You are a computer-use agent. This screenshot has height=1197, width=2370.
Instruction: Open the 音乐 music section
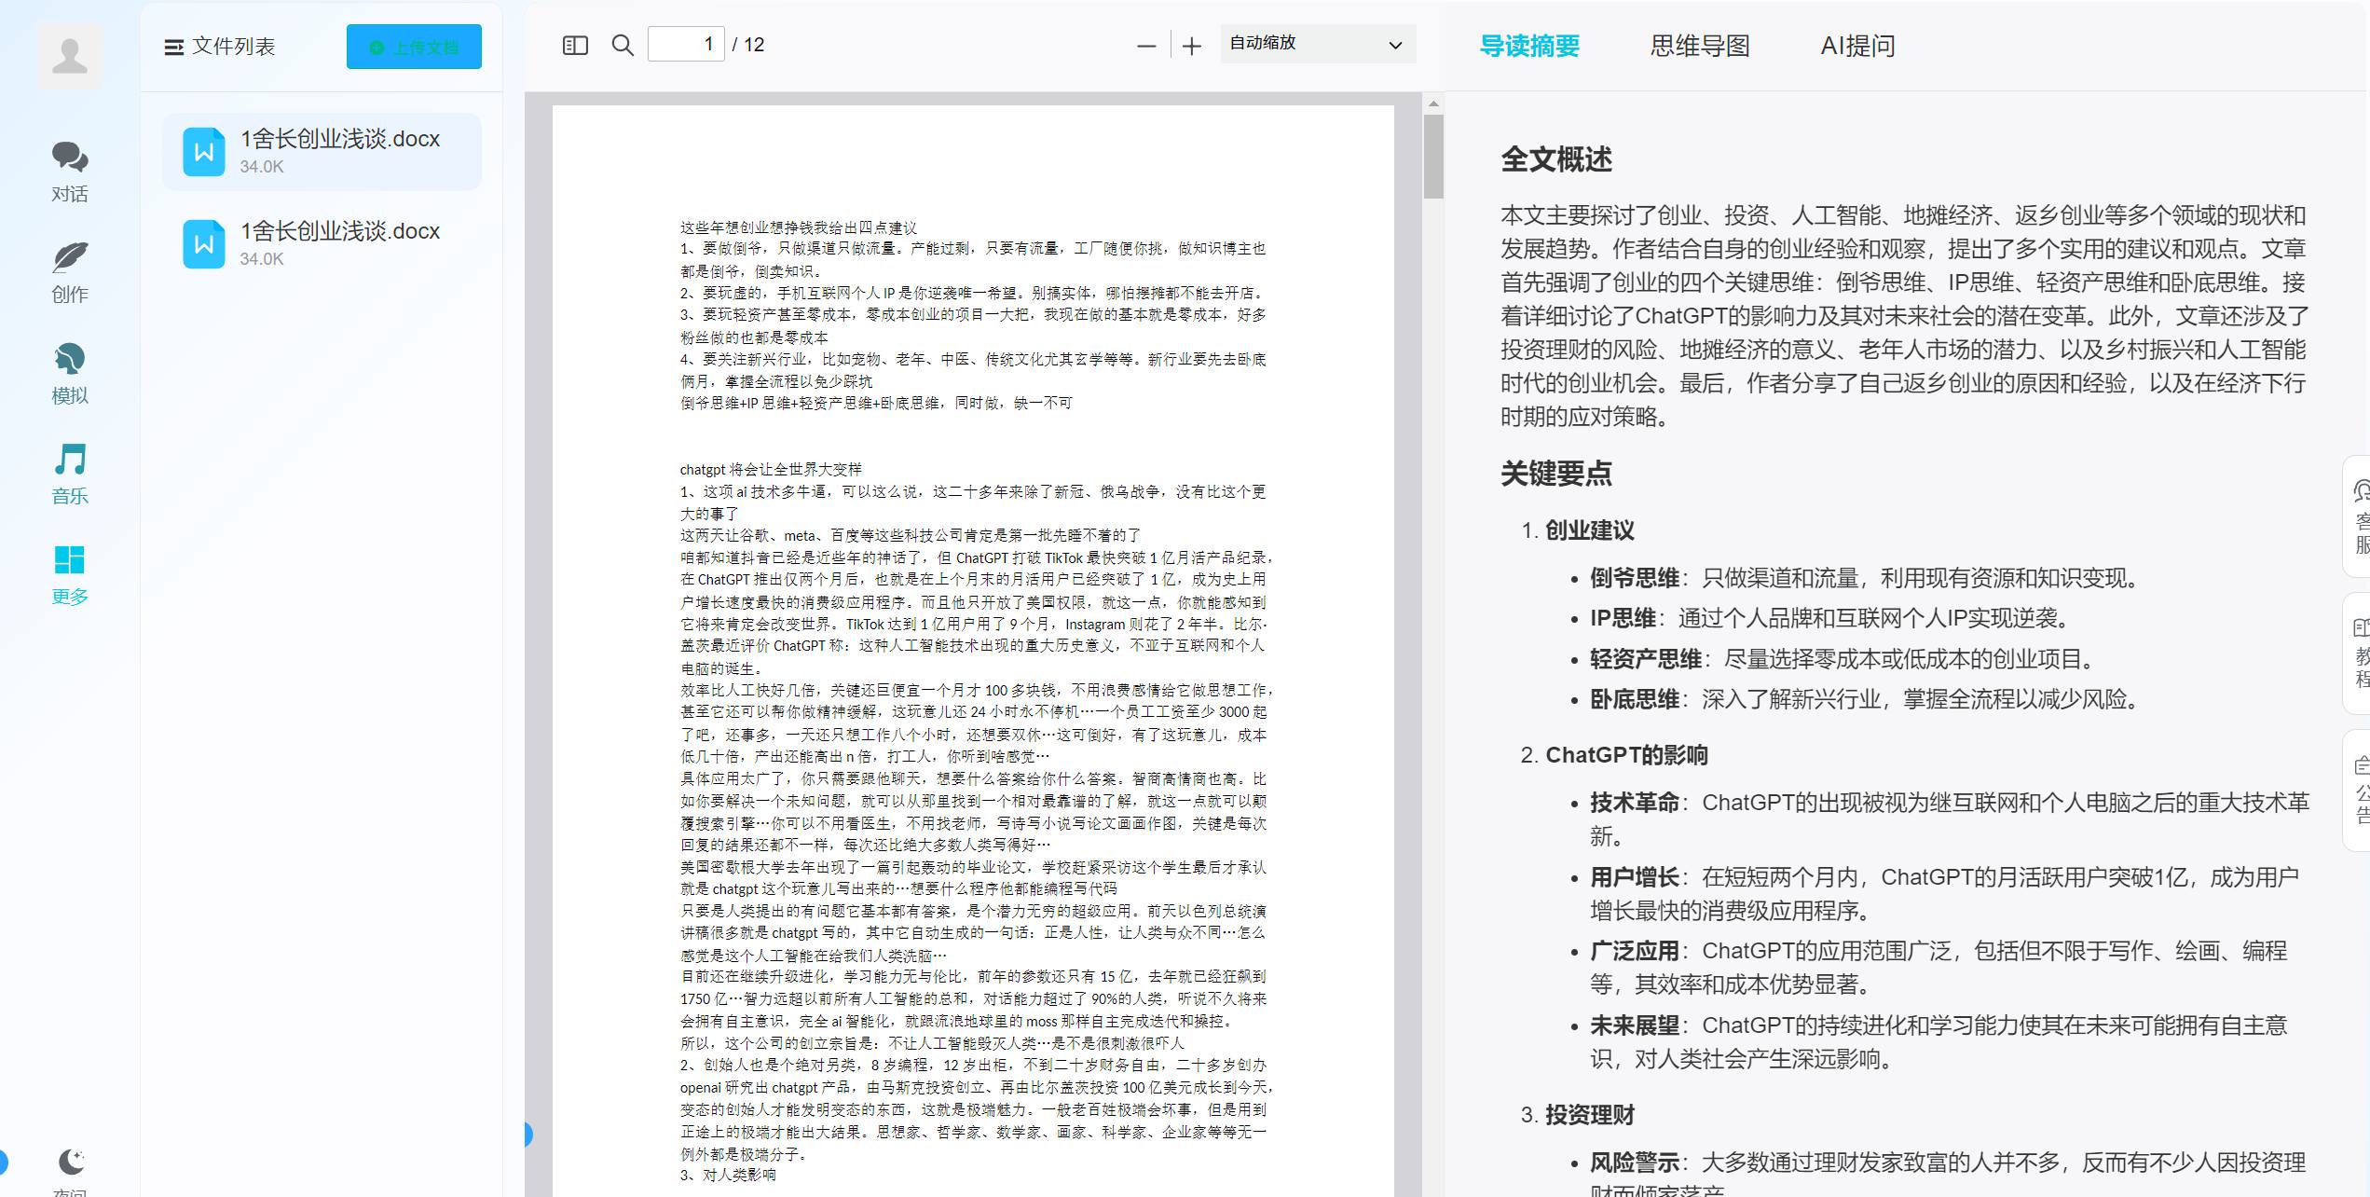(70, 474)
